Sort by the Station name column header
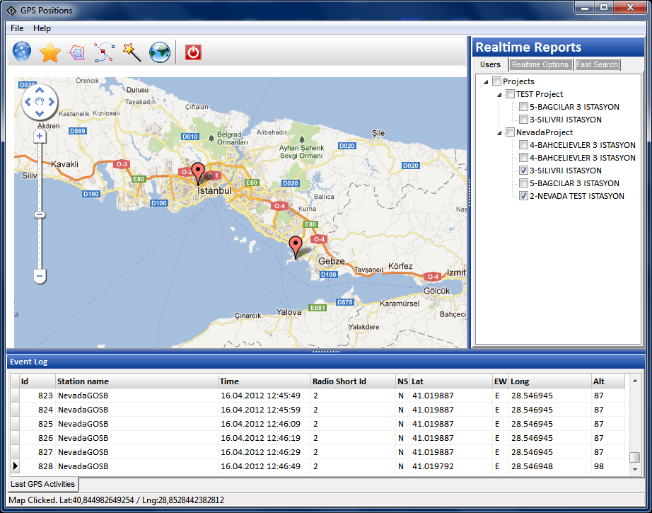 coord(136,381)
